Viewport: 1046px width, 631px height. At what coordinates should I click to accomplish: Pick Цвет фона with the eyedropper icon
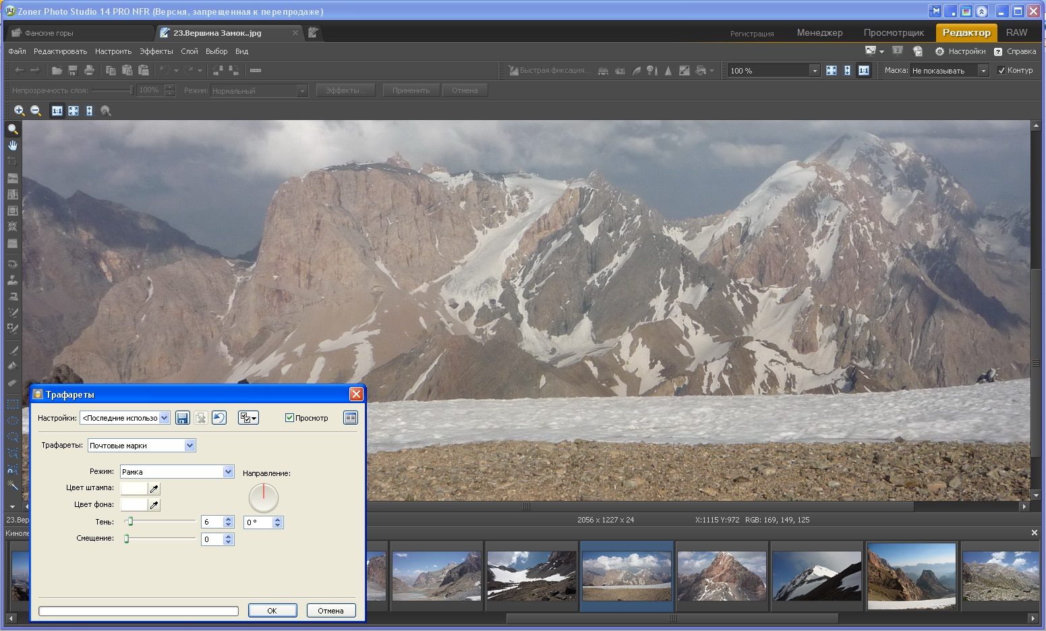[154, 505]
